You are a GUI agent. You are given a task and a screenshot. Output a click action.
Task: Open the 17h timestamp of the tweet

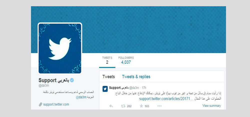coord(144,88)
